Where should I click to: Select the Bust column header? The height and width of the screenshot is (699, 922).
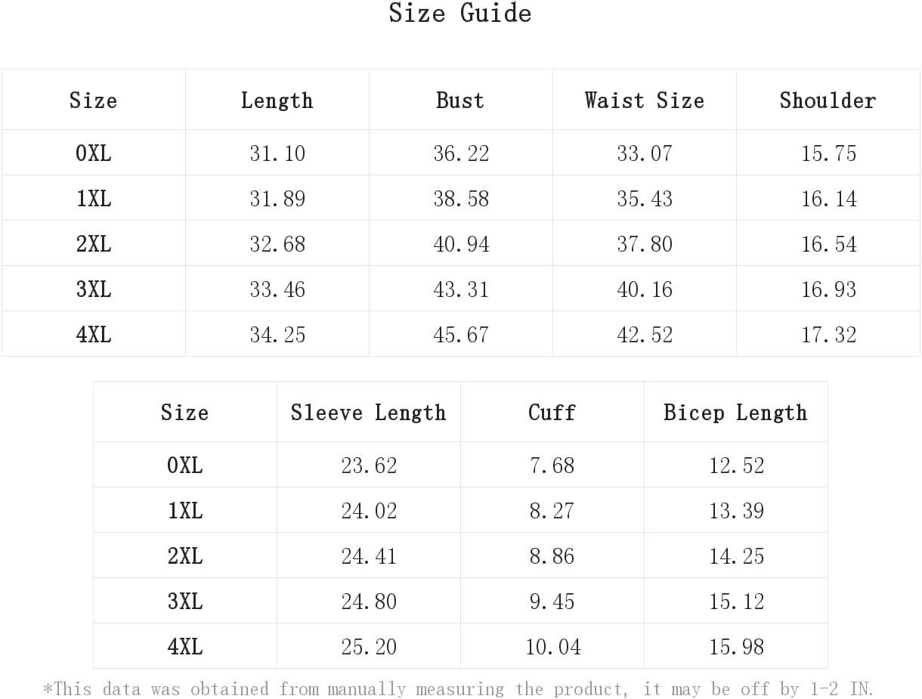tap(460, 101)
